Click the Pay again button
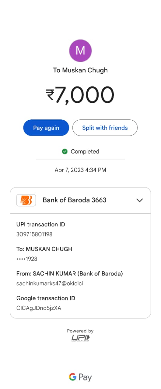 (x=46, y=128)
